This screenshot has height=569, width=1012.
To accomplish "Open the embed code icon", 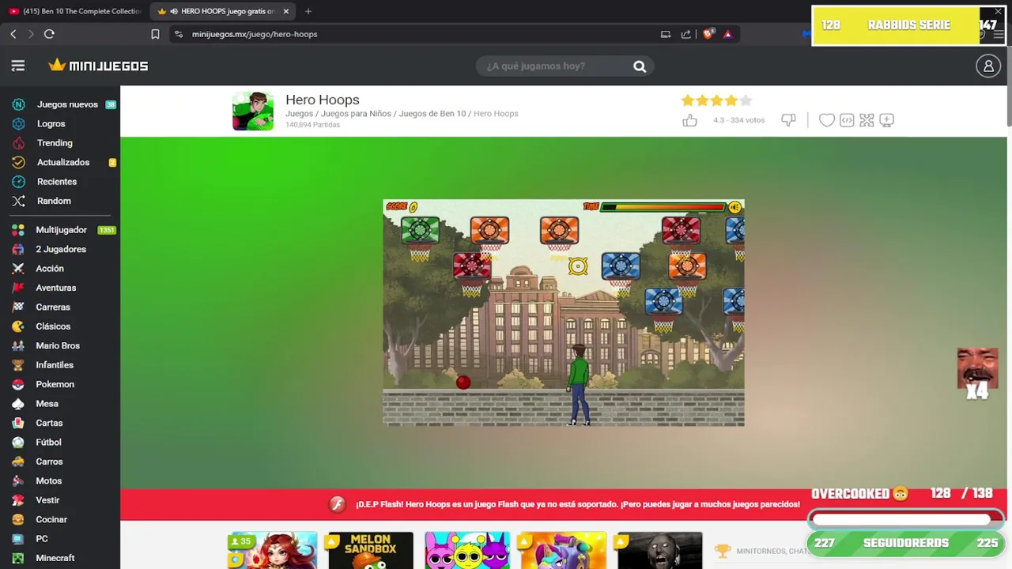I will pyautogui.click(x=847, y=120).
